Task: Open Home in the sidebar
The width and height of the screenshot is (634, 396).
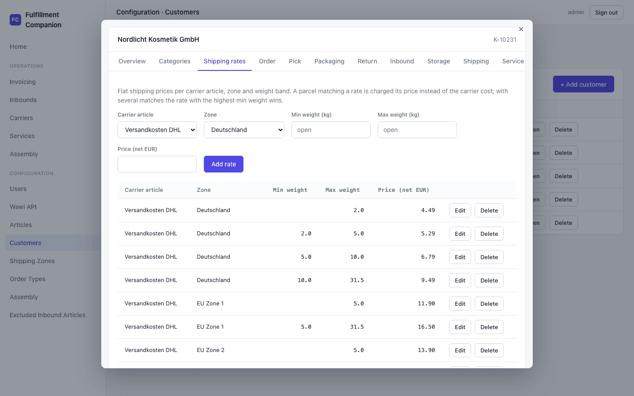Action: (53, 47)
